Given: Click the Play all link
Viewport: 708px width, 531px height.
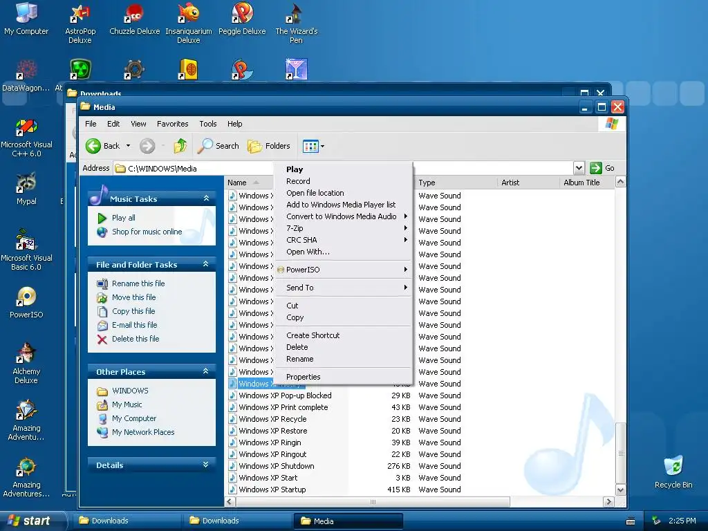Looking at the screenshot, I should tap(123, 218).
